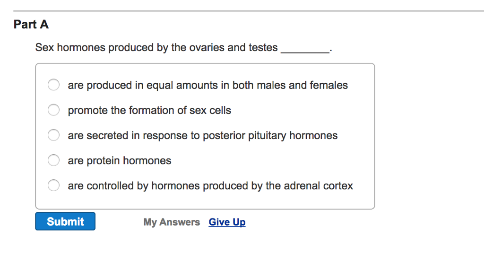Select the 'are protein hormones' radio button
The height and width of the screenshot is (264, 484).
coord(53,160)
